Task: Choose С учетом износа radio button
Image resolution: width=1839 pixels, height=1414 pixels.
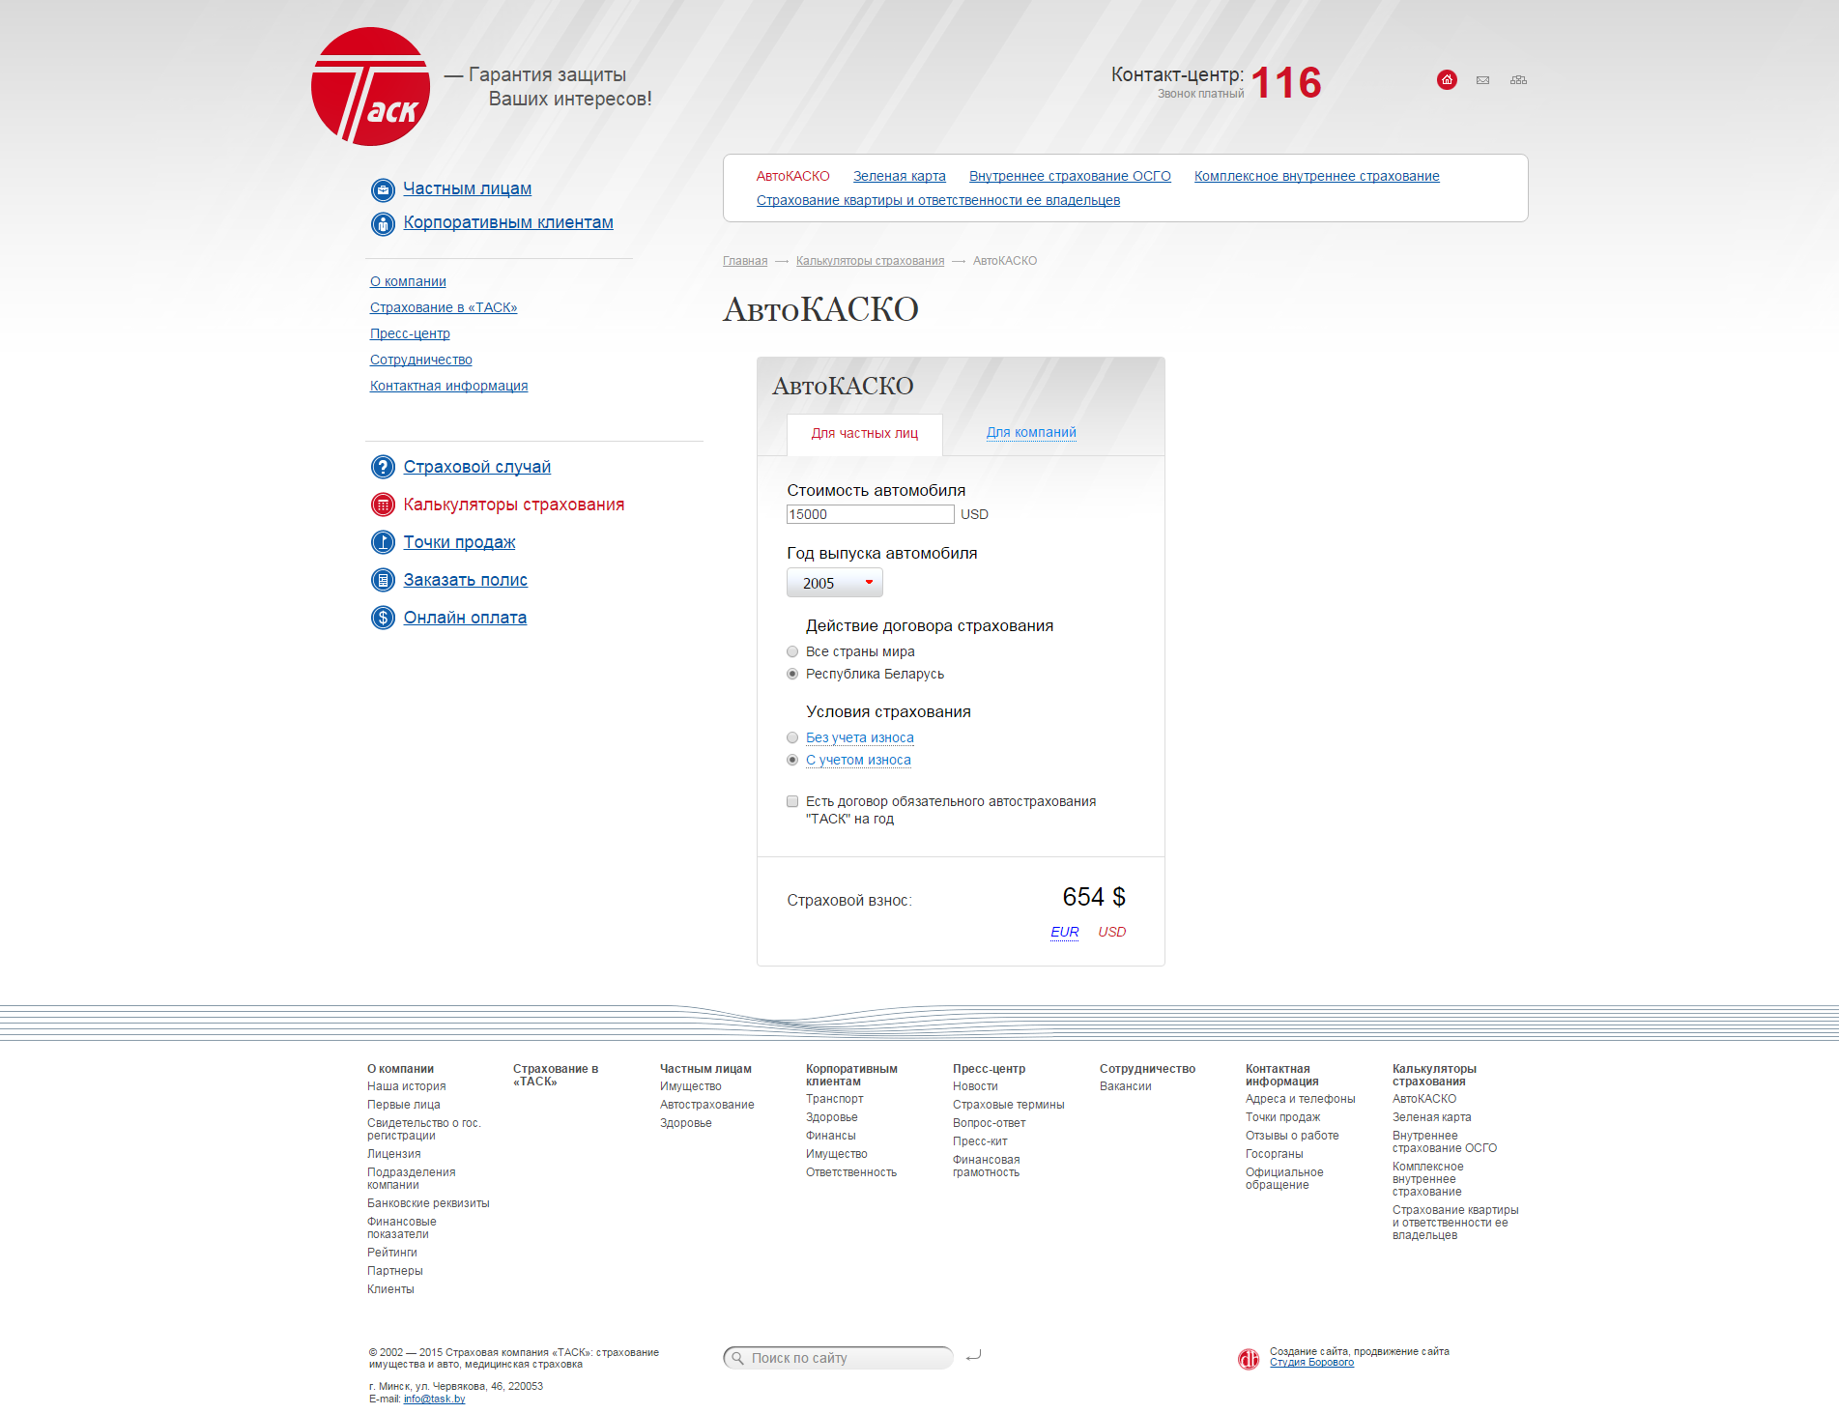Action: 792,760
